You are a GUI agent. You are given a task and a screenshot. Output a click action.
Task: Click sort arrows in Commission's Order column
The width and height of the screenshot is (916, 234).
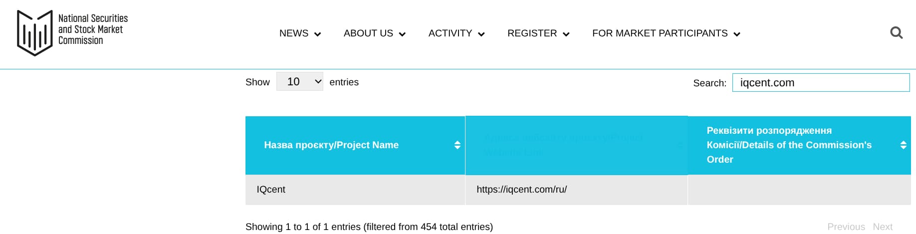click(903, 145)
